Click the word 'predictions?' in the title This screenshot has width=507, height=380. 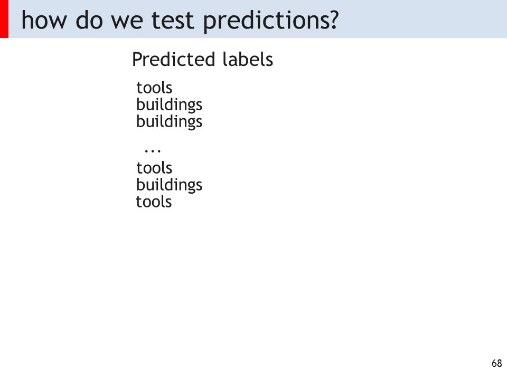coord(271,21)
